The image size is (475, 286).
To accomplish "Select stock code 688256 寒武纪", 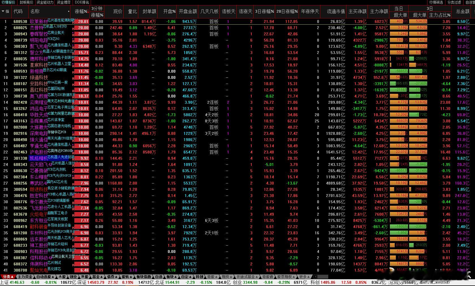I will 20,183.
